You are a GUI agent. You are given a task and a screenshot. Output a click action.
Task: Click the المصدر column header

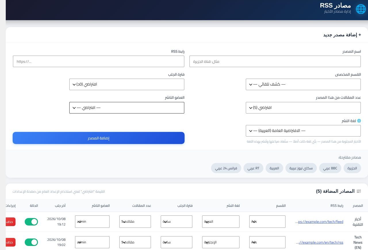point(358,206)
